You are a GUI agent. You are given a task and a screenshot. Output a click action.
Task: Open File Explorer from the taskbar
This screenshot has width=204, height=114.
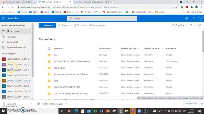pyautogui.click(x=127, y=111)
